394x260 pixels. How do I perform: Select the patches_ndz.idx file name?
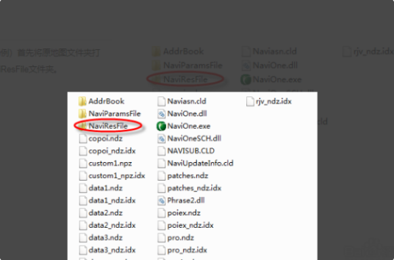194,188
